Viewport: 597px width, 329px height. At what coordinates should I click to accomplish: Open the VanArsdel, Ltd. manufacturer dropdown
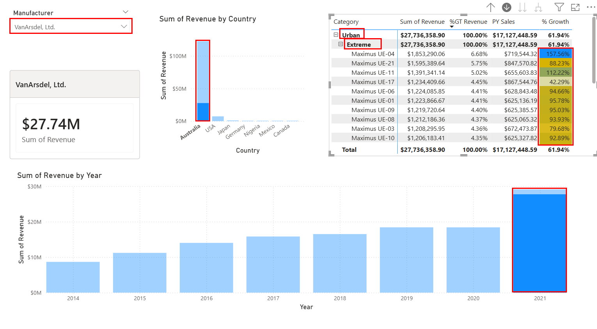pyautogui.click(x=71, y=26)
